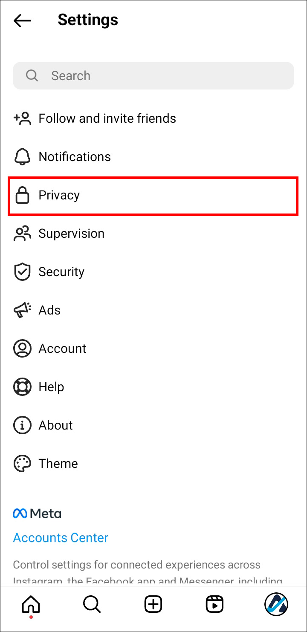Tap the Security shield icon
Screen dimensions: 307x632
pyautogui.click(x=22, y=272)
